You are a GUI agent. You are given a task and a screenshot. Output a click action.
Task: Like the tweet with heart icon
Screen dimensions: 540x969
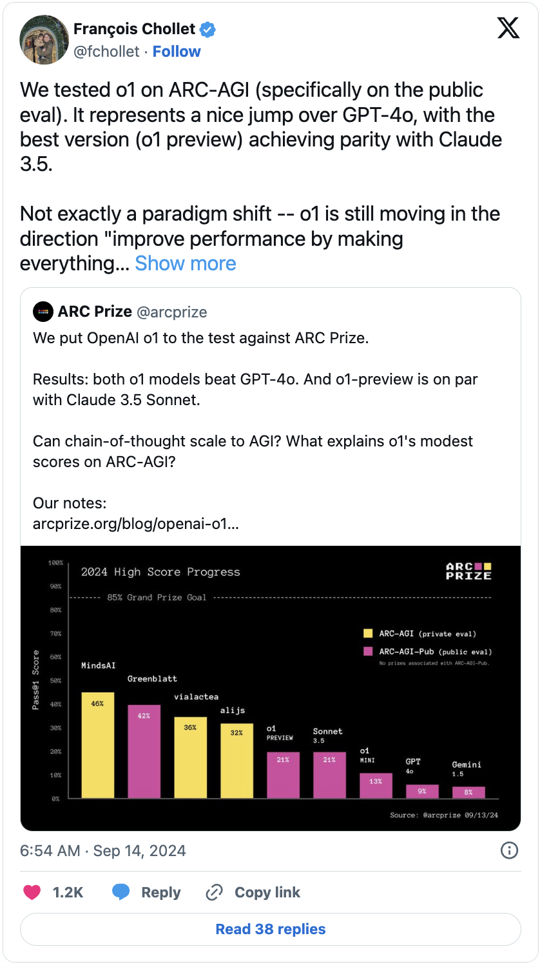coord(32,892)
